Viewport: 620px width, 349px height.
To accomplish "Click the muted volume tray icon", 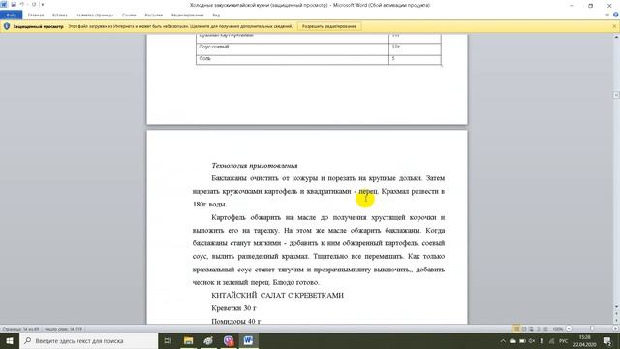I will [x=532, y=341].
